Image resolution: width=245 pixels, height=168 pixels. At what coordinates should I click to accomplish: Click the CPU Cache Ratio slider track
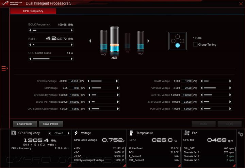click(51, 59)
